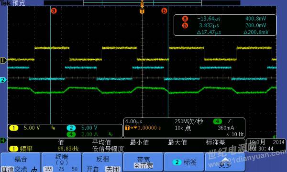
Task: Open the 反相 invert menu button
Action: click(x=102, y=162)
